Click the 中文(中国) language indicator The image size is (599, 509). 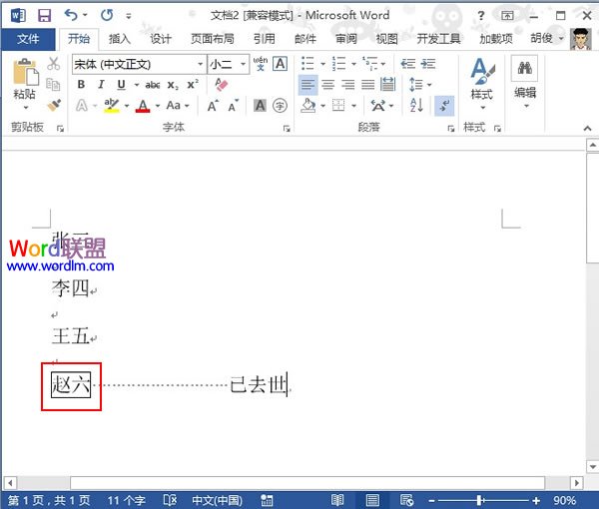(217, 499)
